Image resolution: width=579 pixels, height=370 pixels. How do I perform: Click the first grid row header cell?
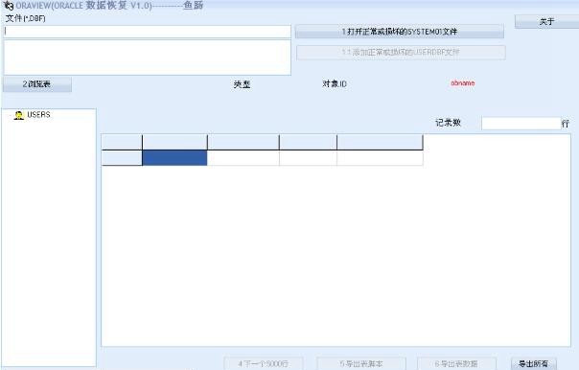pyautogui.click(x=122, y=157)
